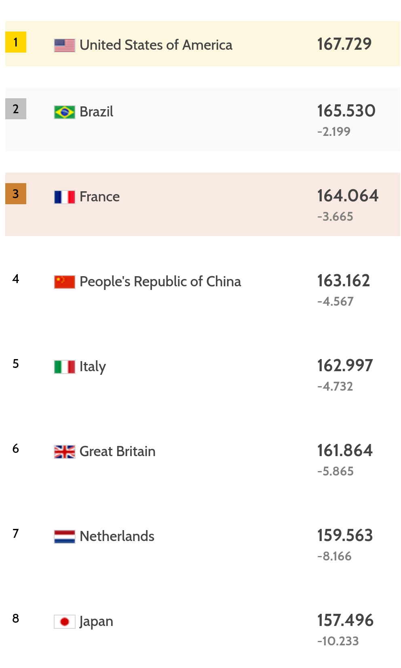Click the United States flag icon
The width and height of the screenshot is (401, 668).
[x=65, y=45]
